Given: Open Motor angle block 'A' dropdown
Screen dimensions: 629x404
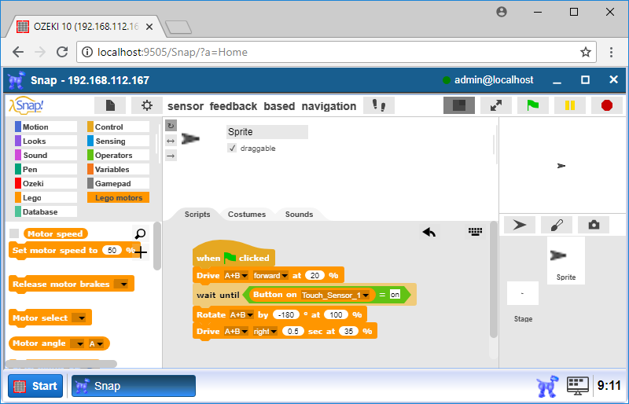Looking at the screenshot, I should pos(96,343).
